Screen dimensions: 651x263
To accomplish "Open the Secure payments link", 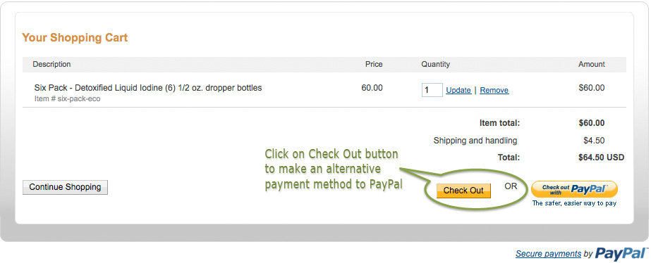I will coord(548,253).
